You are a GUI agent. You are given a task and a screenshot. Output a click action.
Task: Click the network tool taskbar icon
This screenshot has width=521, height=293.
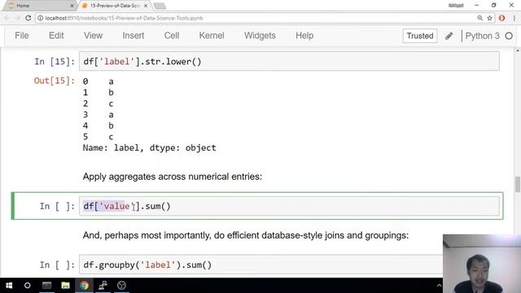coord(103,286)
